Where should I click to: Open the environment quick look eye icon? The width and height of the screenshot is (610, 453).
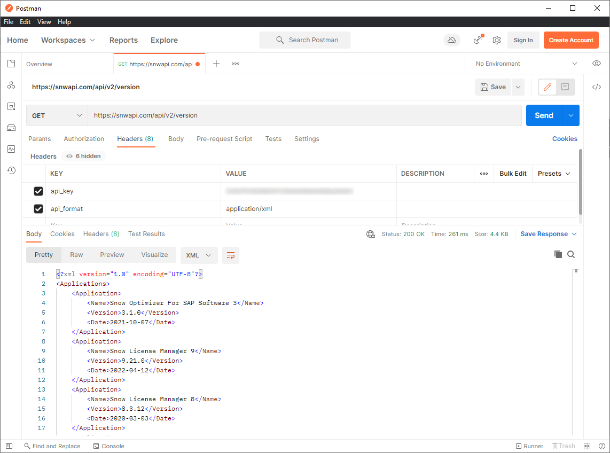coord(597,64)
